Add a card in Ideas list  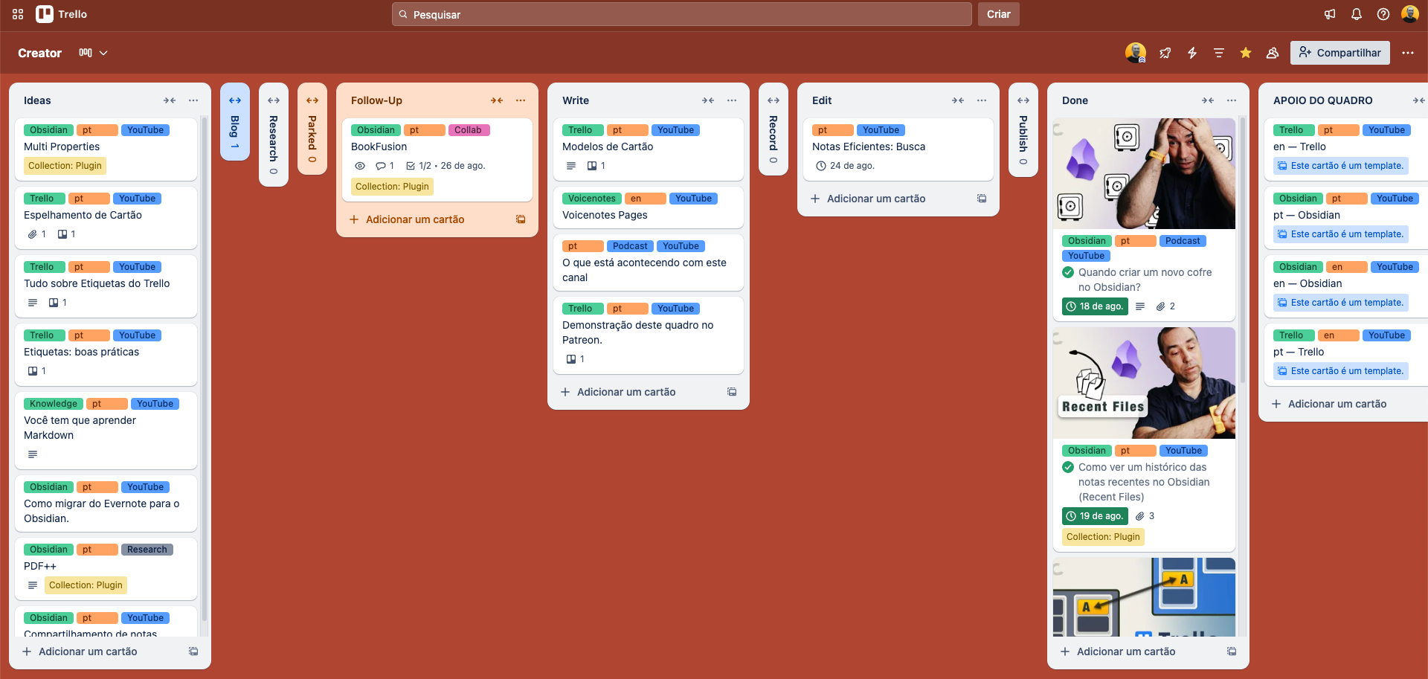click(x=98, y=651)
